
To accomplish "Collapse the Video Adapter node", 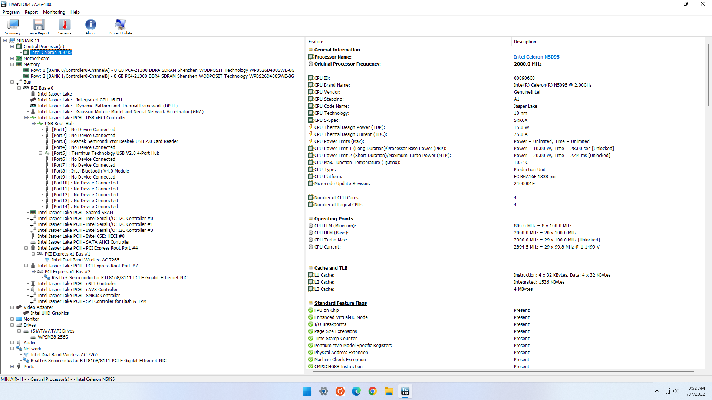I will (12, 307).
